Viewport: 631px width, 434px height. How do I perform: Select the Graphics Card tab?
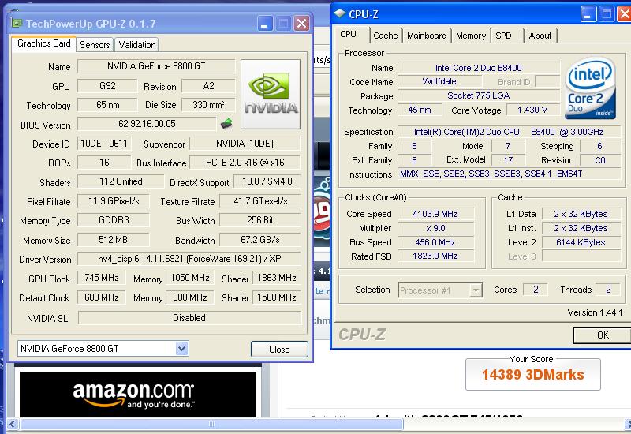pyautogui.click(x=44, y=43)
